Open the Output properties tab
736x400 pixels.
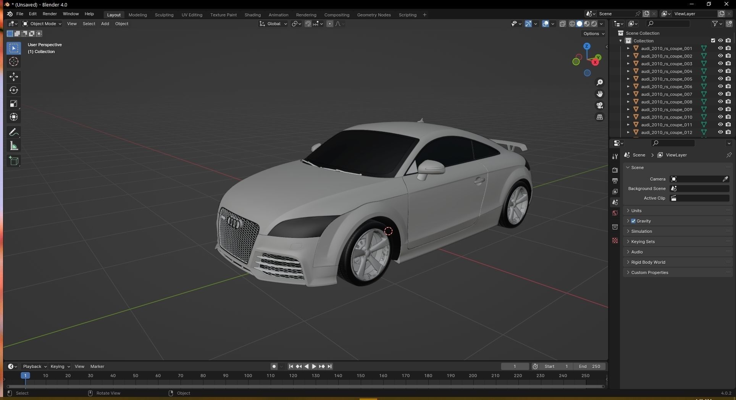click(x=615, y=181)
